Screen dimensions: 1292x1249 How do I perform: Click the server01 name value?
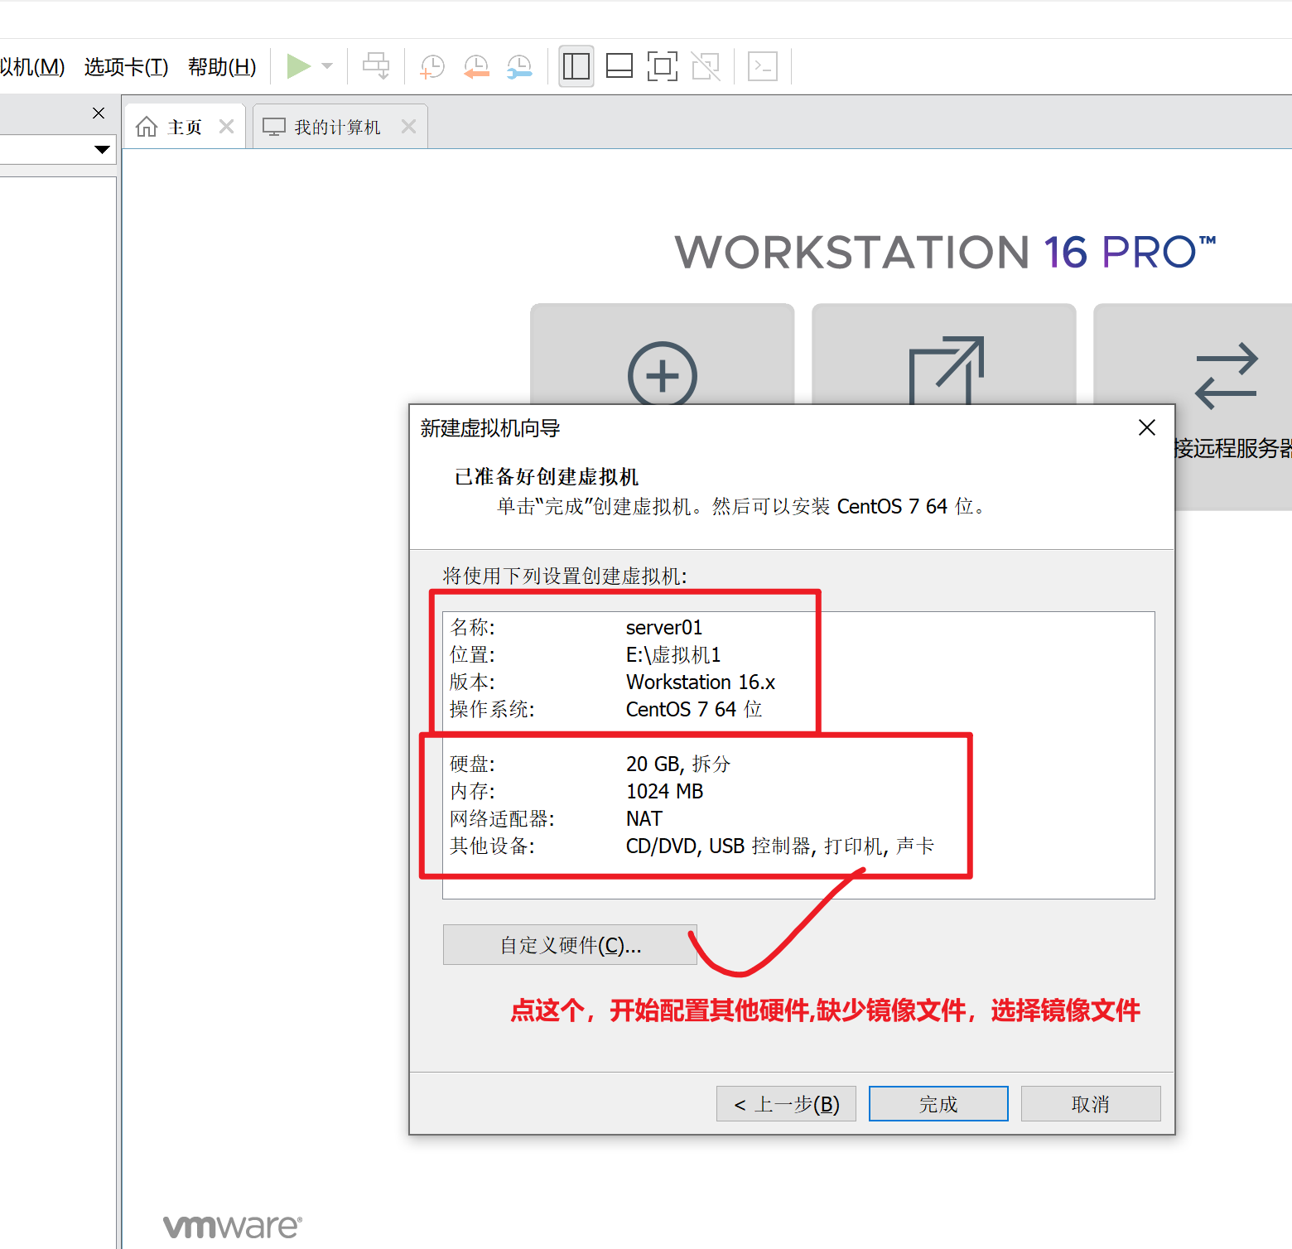point(664,628)
